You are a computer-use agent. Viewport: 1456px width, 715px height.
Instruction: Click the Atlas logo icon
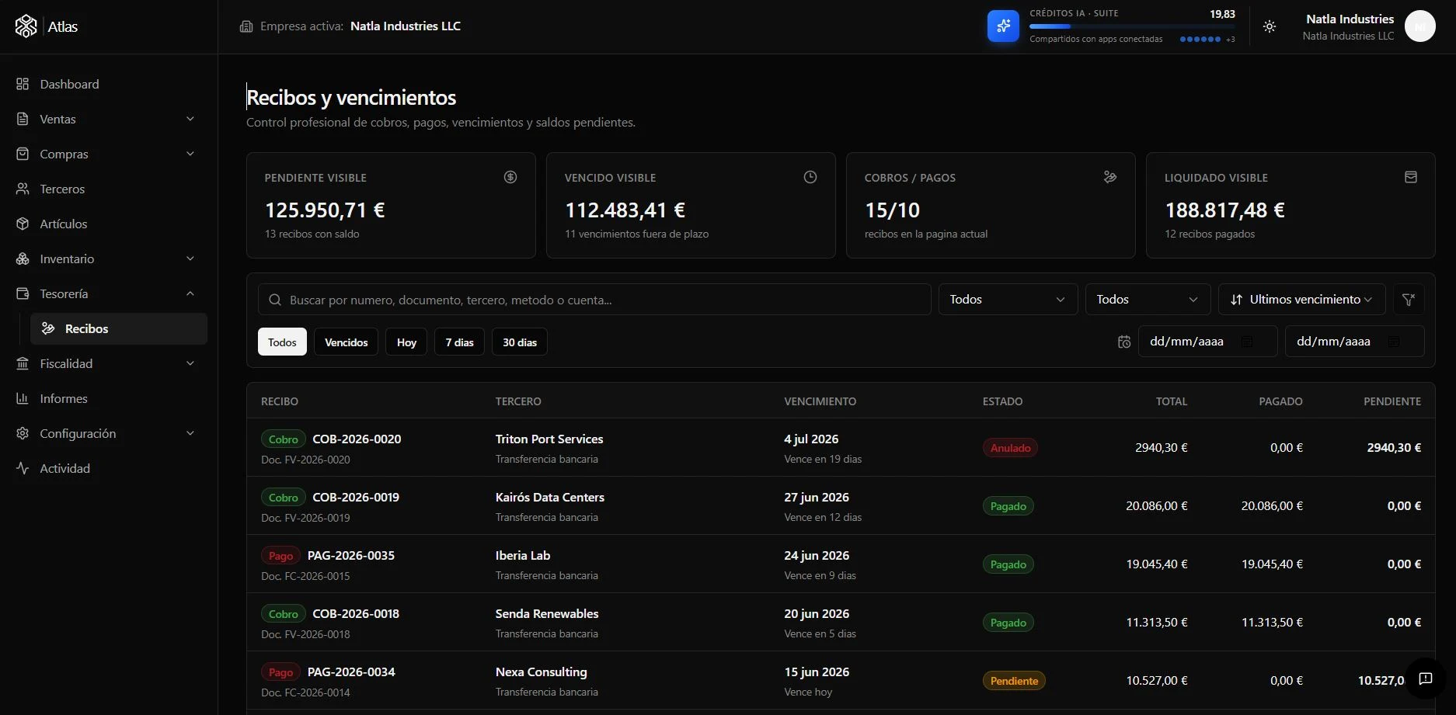26,26
